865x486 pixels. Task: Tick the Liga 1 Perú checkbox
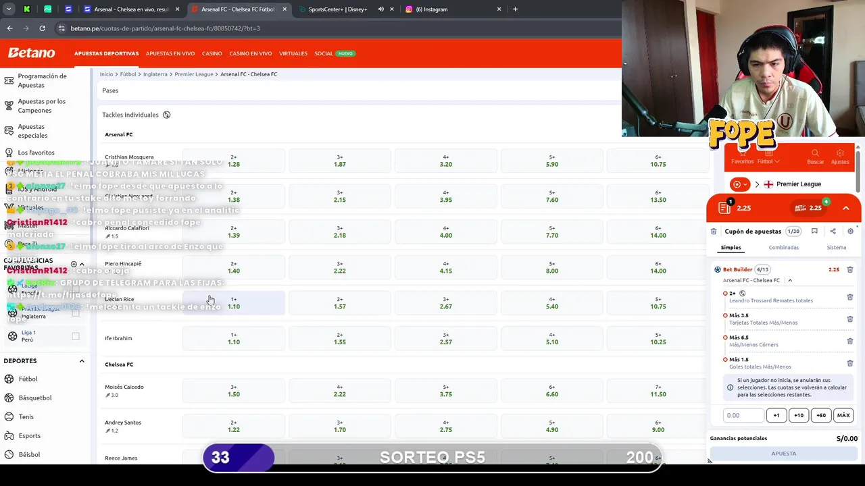(x=76, y=336)
